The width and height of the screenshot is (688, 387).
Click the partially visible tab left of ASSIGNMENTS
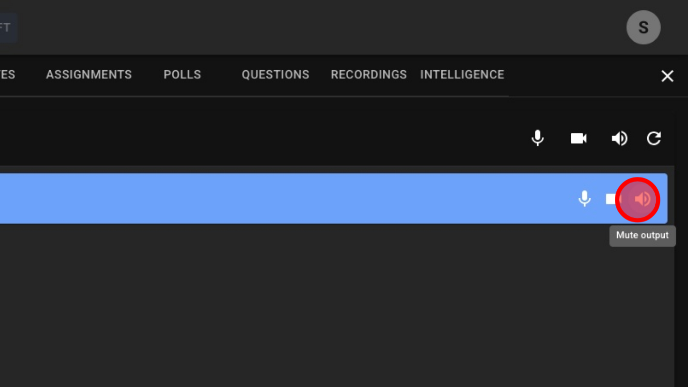point(8,74)
